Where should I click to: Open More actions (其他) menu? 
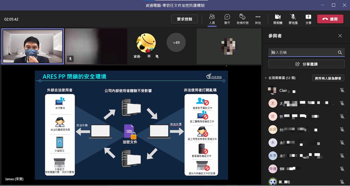tap(258, 19)
